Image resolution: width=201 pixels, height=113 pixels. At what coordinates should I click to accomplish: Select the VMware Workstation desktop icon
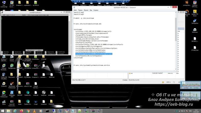(x=4, y=67)
